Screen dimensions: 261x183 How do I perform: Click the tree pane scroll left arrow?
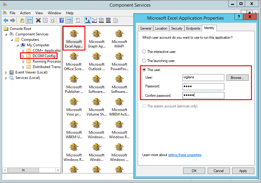tap(5, 170)
